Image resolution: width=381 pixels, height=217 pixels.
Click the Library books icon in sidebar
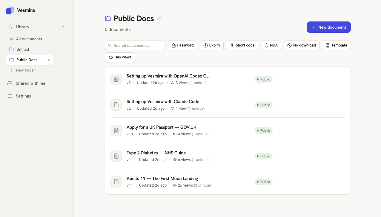10,27
